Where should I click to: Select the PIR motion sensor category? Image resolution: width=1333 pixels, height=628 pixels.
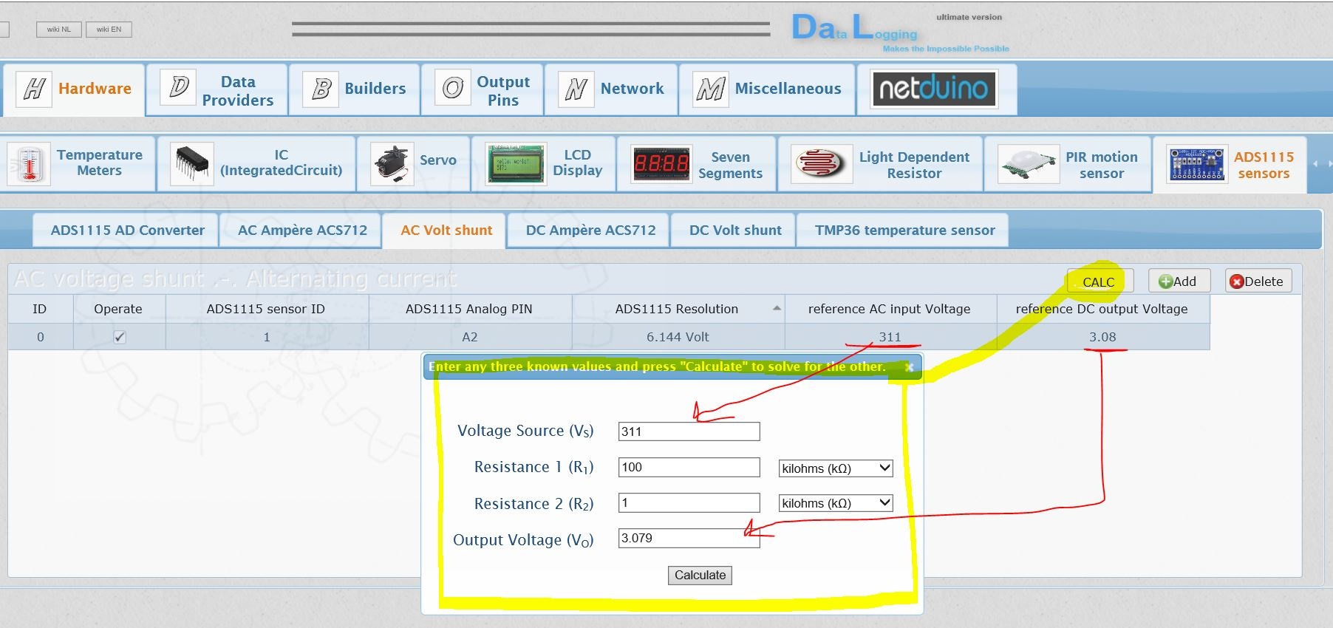(x=1068, y=164)
